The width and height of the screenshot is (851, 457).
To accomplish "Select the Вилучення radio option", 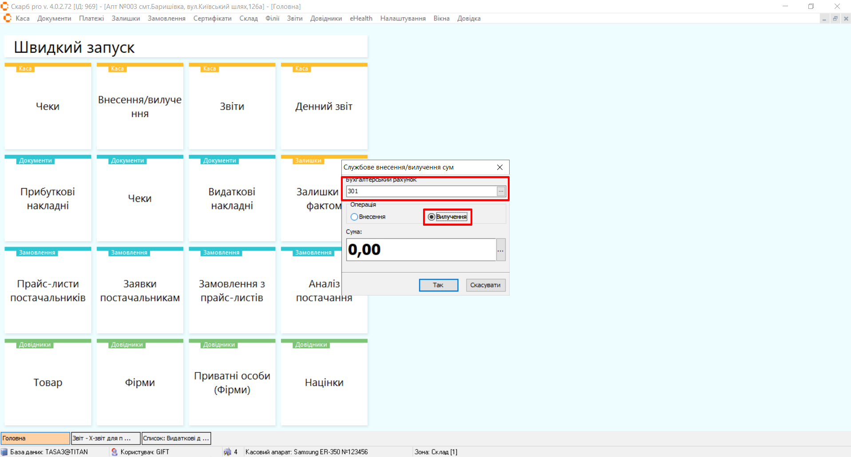I will point(431,217).
